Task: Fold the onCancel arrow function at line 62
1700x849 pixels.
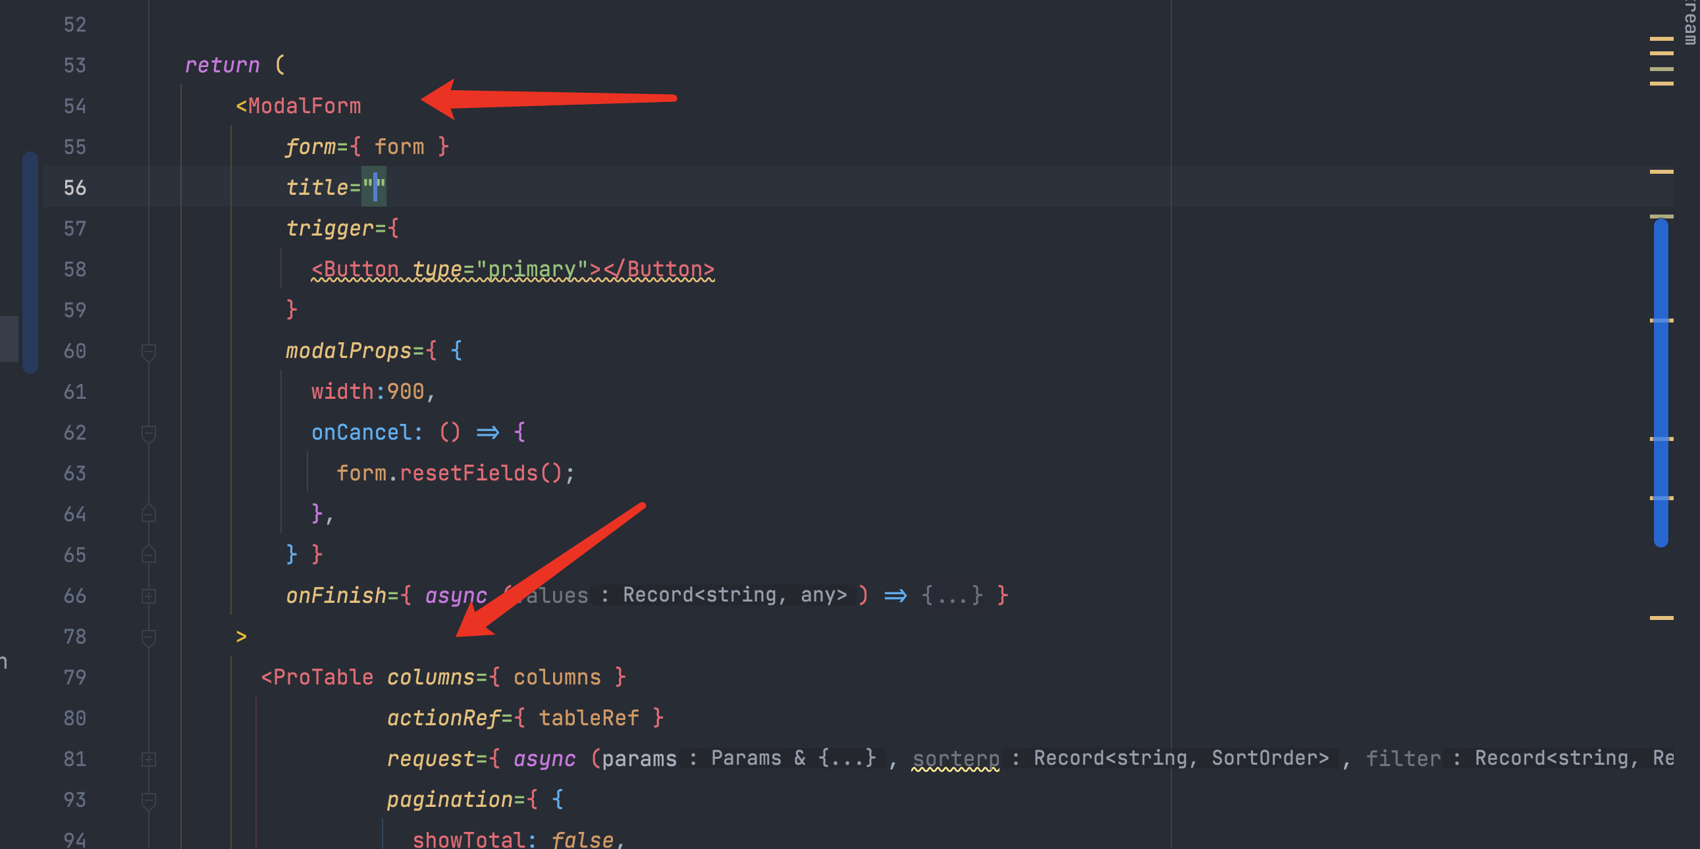Action: click(149, 434)
